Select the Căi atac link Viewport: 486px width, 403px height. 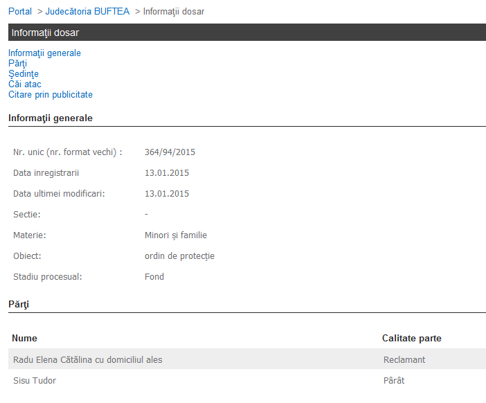click(x=25, y=84)
